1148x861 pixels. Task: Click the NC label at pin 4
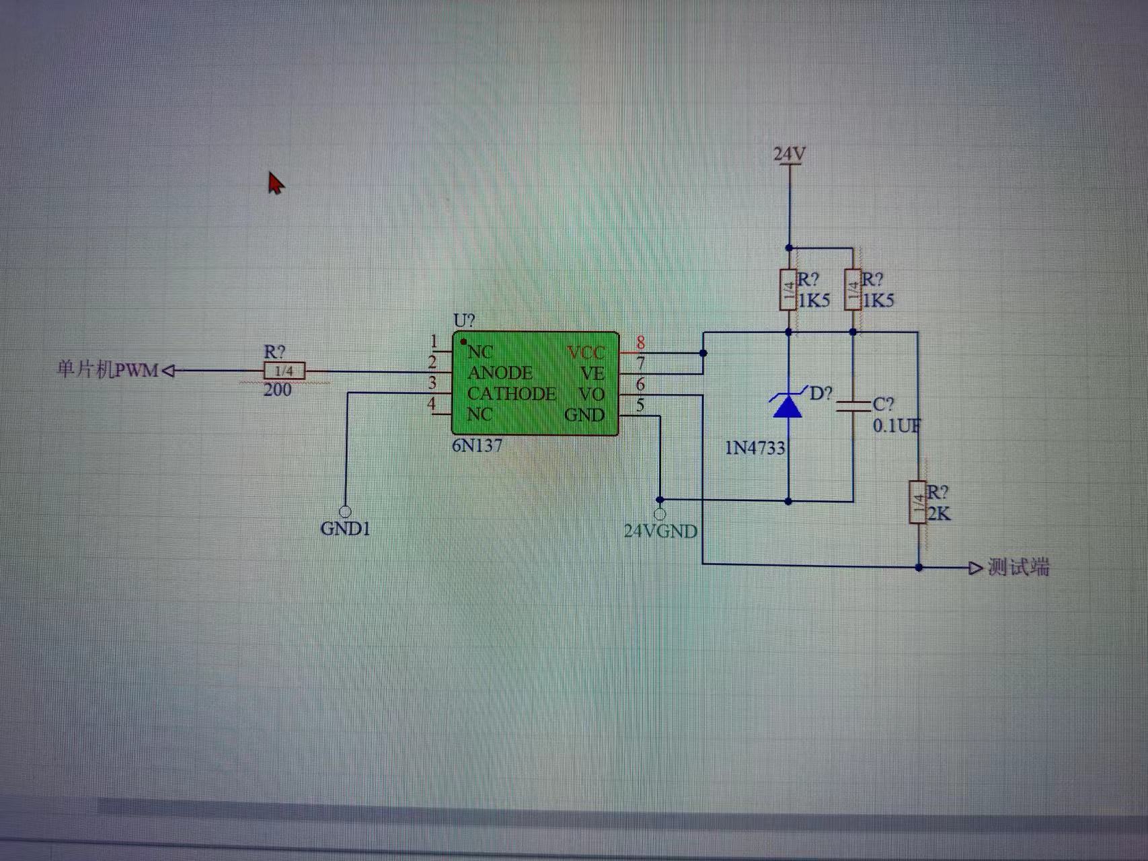coord(480,414)
